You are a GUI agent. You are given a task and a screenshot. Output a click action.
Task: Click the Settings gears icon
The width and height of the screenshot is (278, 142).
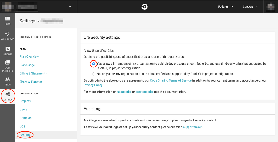pyautogui.click(x=8, y=94)
